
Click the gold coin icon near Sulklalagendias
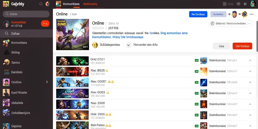(x=95, y=45)
